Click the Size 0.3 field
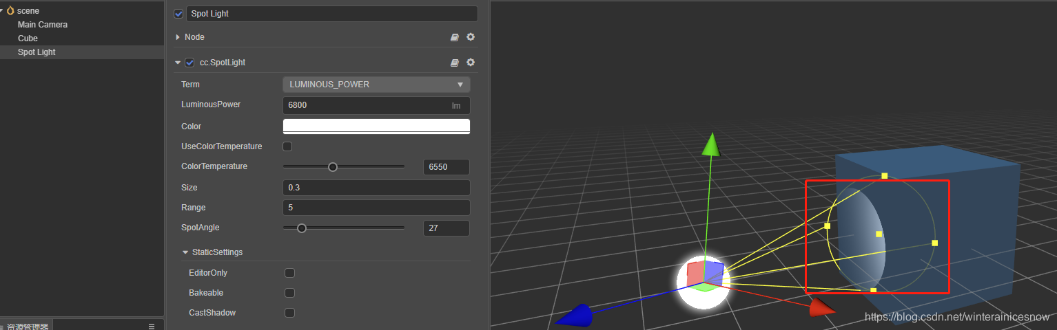Screen dimensions: 1057x330 coord(376,188)
